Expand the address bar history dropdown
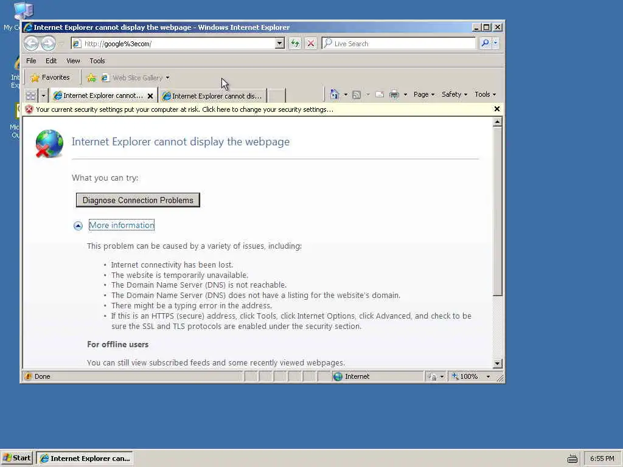623x467 pixels. (x=280, y=43)
